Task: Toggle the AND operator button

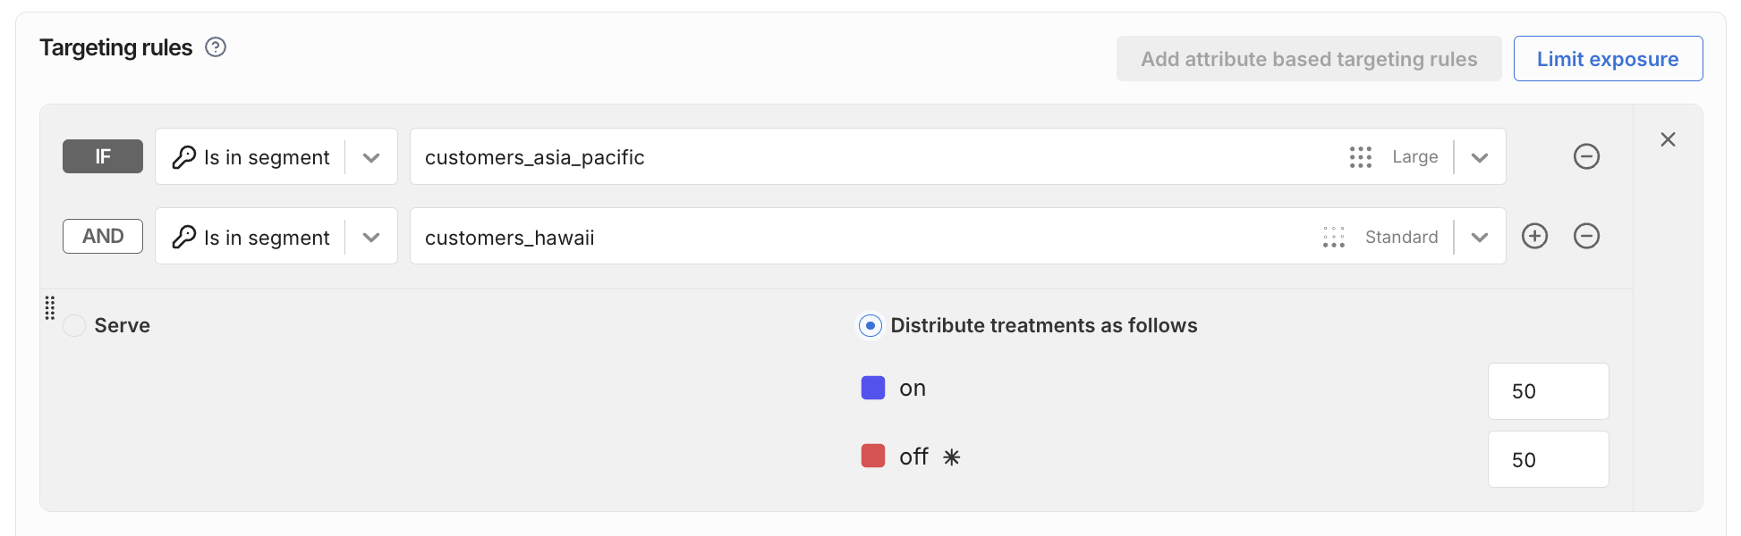Action: [x=103, y=236]
